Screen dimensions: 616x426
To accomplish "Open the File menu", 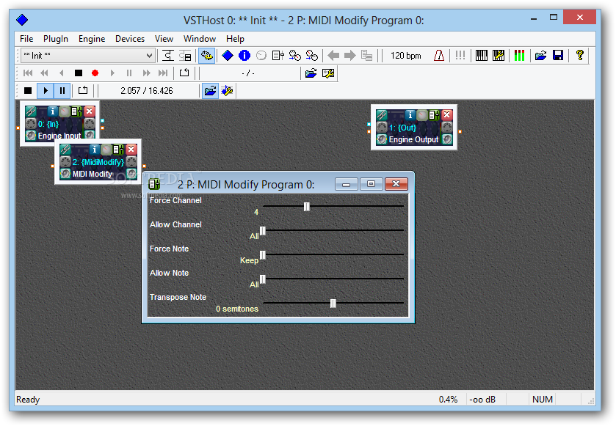I will click(x=26, y=39).
